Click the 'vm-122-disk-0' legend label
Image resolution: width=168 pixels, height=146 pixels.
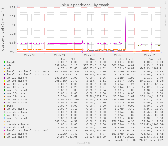point(17,78)
